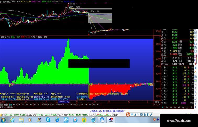Image resolution: width=198 pixels, height=127 pixels.
Task: Open the QQ browser cloud taskbar icon
Action: [x=102, y=120]
